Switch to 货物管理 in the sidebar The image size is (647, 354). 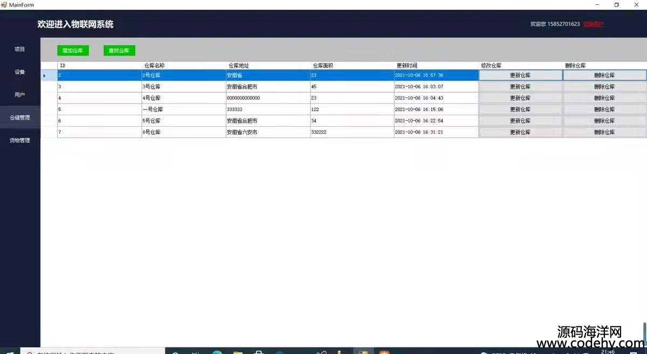click(20, 141)
